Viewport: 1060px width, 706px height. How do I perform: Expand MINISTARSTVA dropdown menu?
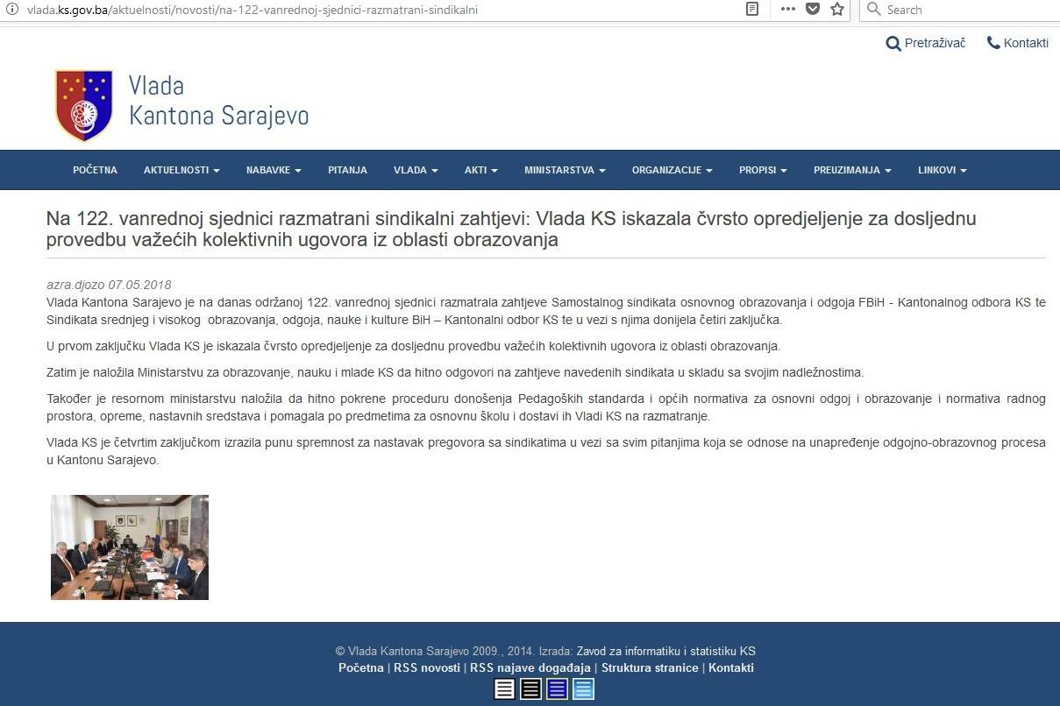[x=565, y=170]
